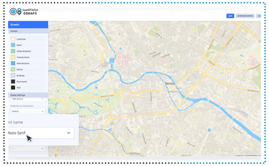269x166 pixels.
Task: Open Advanced Editing
Action: tap(245, 16)
